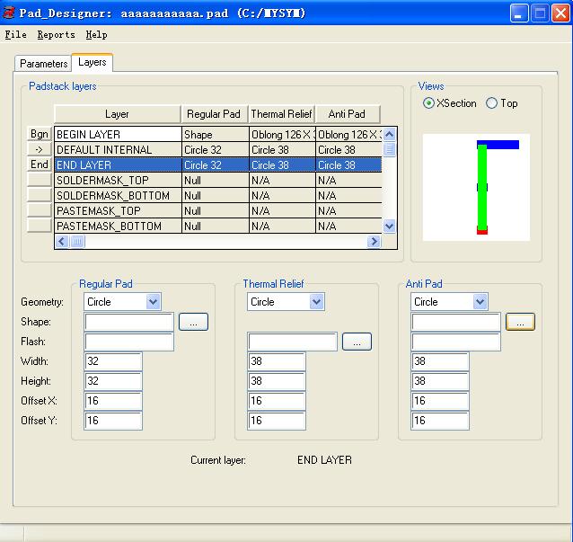The image size is (573, 542).
Task: Open the Anti Pad geometry dropdown
Action: pos(480,302)
